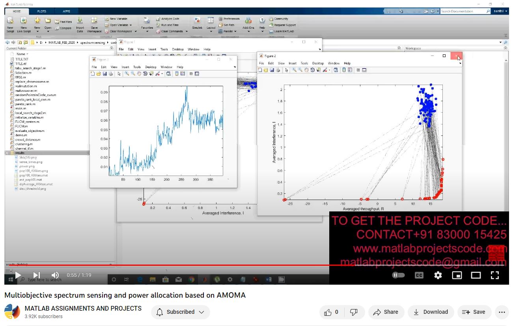Toggle Insert Colorbar in Figure 2
The image size is (513, 326).
pos(344,70)
